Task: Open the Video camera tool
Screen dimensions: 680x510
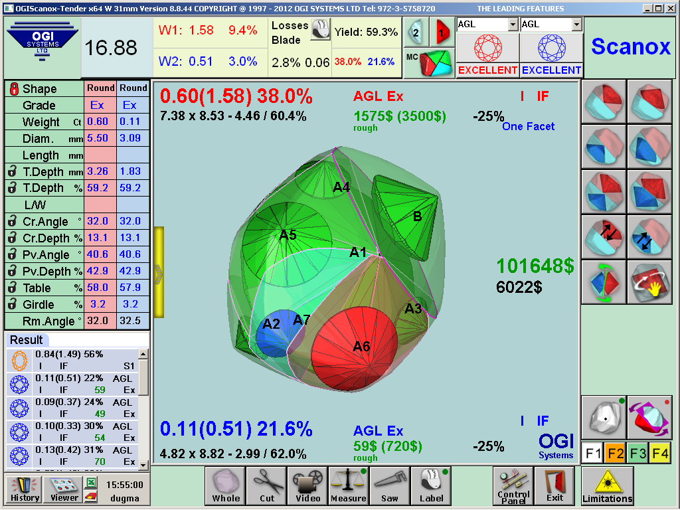Action: [x=307, y=486]
